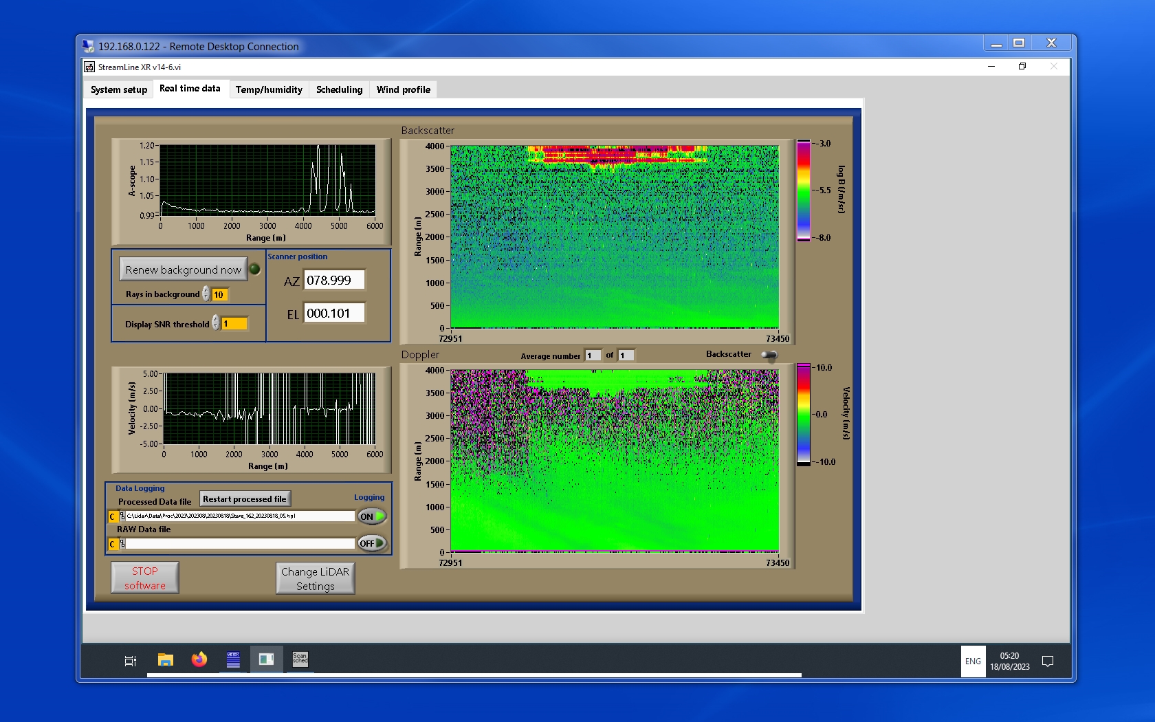The image size is (1155, 722).
Task: Click the processed data file path browse icon
Action: (122, 516)
